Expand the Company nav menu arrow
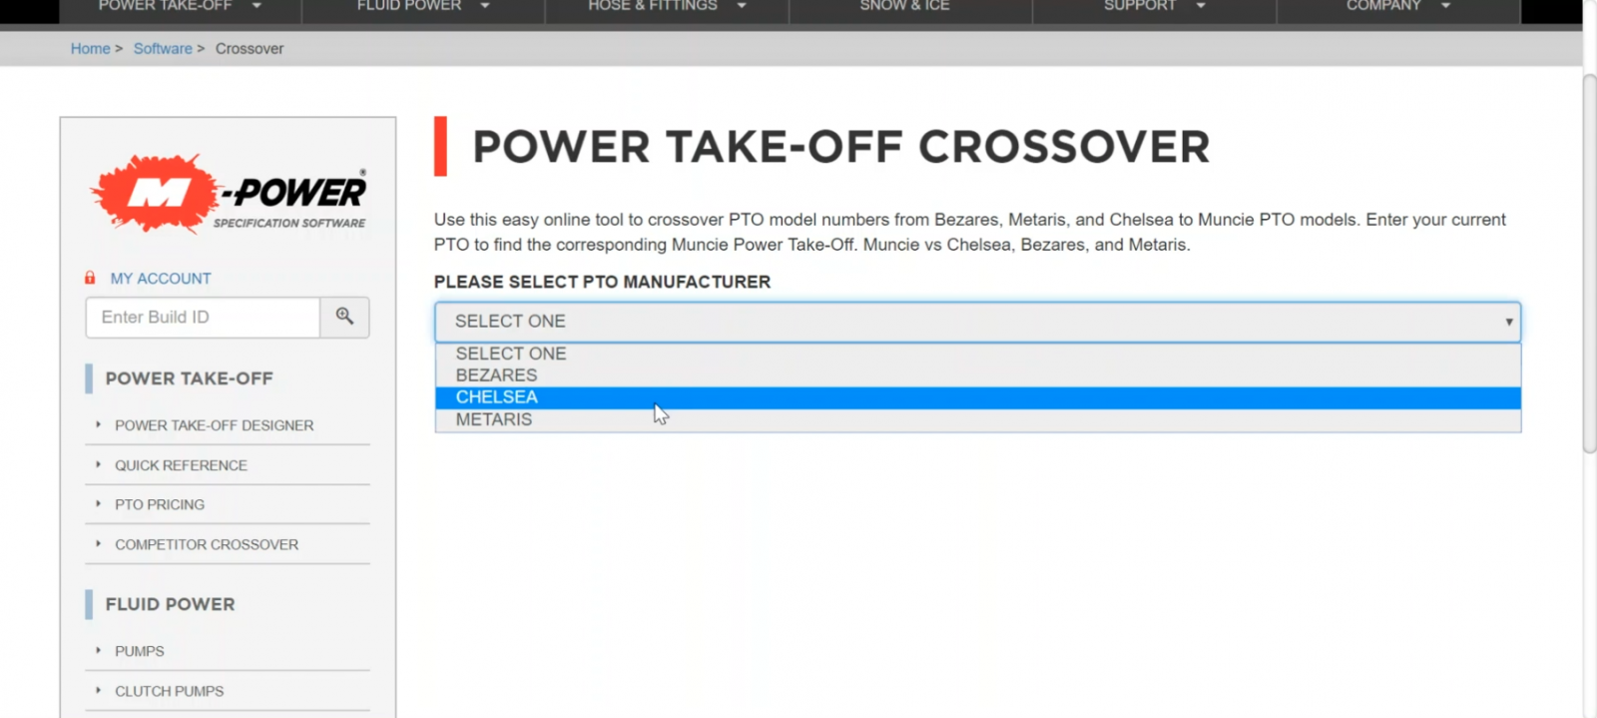This screenshot has height=718, width=1597. [x=1445, y=6]
